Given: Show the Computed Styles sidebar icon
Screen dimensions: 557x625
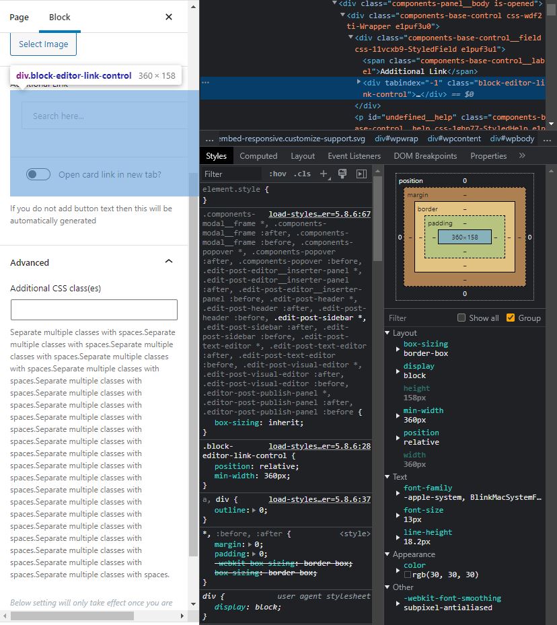Looking at the screenshot, I should tap(362, 174).
